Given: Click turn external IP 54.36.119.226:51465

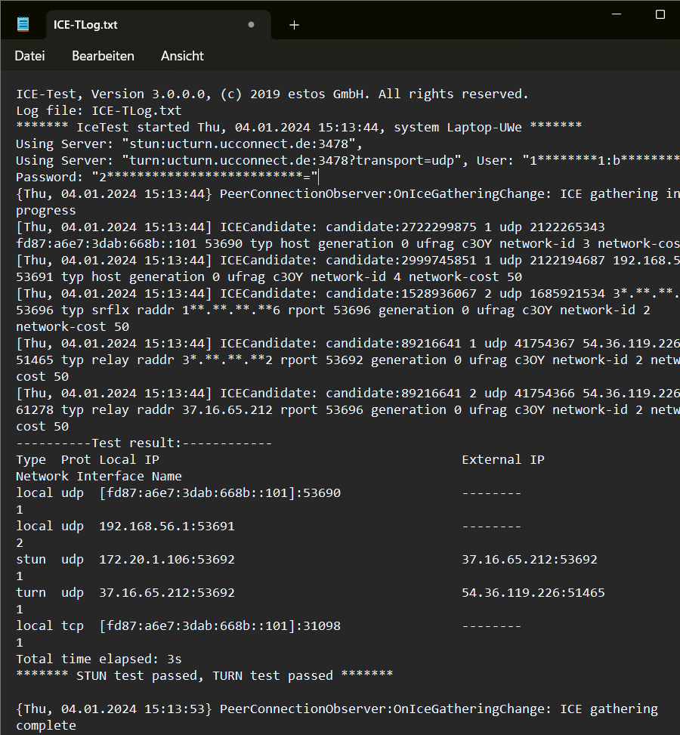Looking at the screenshot, I should [533, 592].
